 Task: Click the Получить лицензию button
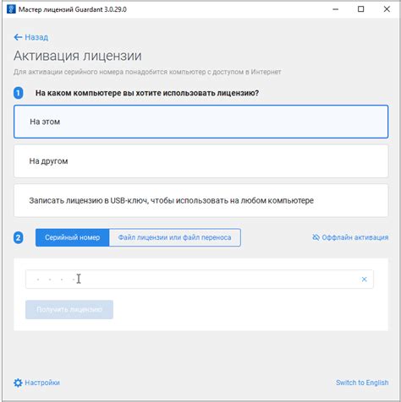pyautogui.click(x=69, y=309)
